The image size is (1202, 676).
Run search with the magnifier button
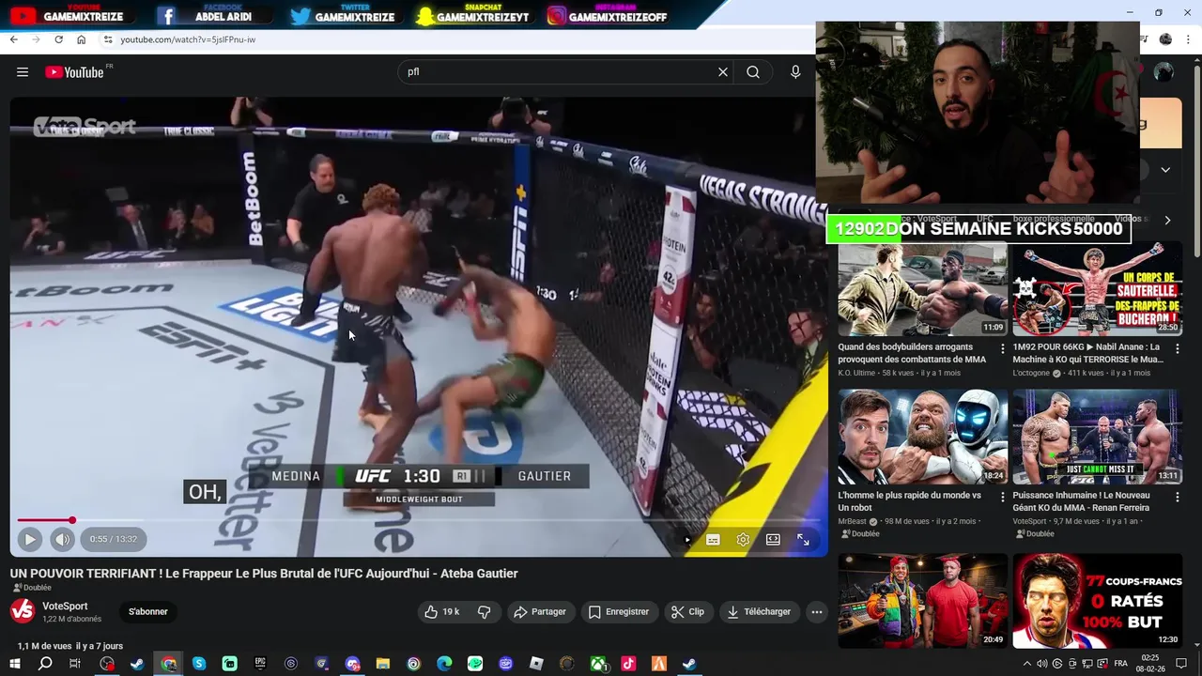[753, 72]
